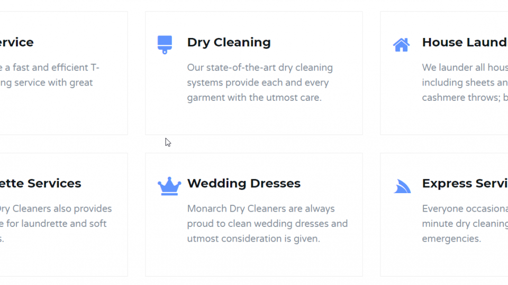
Task: Click the blue fin icon beside Express Service
Action: [x=402, y=186]
